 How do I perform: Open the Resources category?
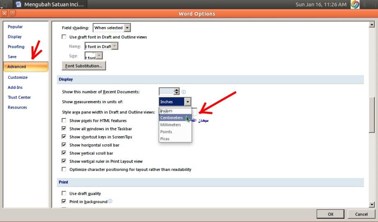pyautogui.click(x=17, y=107)
